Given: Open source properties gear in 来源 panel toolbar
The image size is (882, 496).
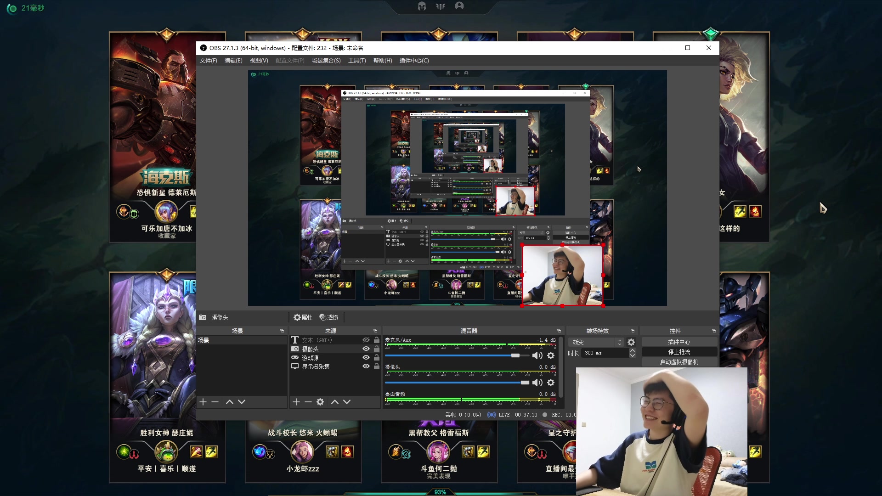Looking at the screenshot, I should tap(320, 402).
